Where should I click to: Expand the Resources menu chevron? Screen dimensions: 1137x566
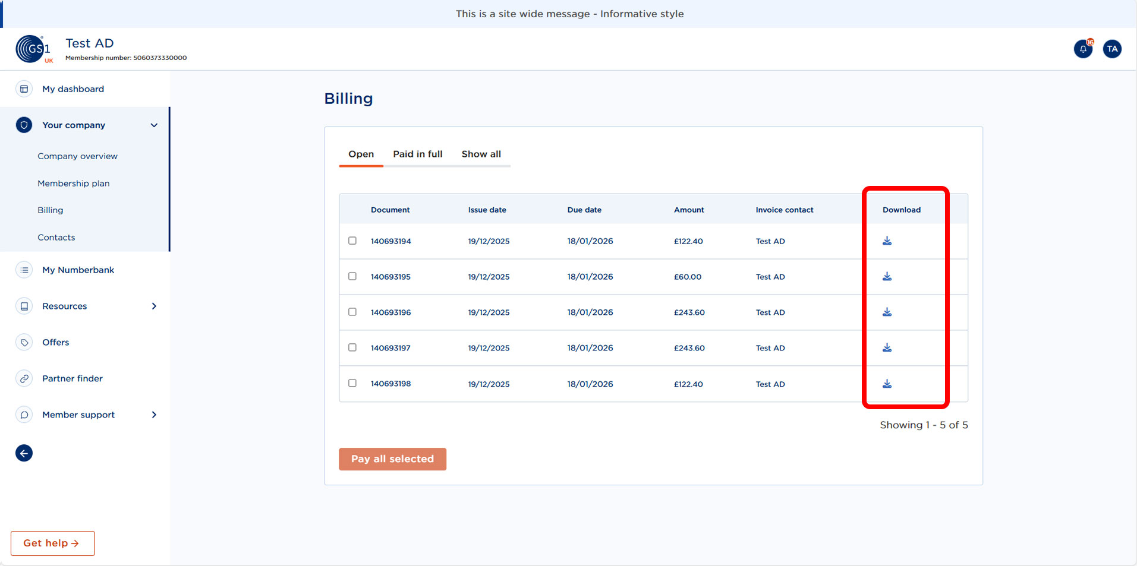[x=153, y=306]
